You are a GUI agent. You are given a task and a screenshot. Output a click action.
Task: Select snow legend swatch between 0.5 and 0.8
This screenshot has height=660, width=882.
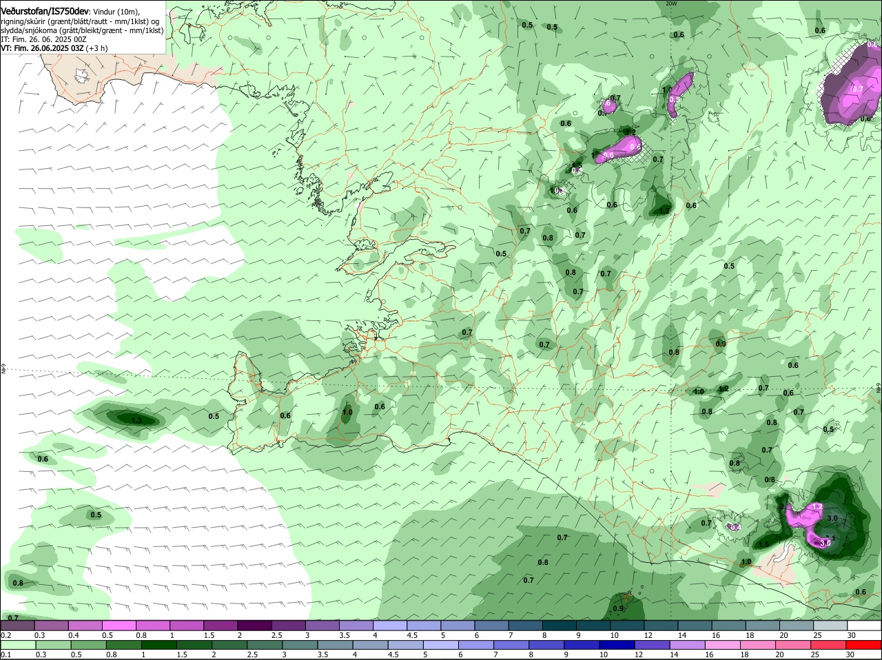point(119,626)
